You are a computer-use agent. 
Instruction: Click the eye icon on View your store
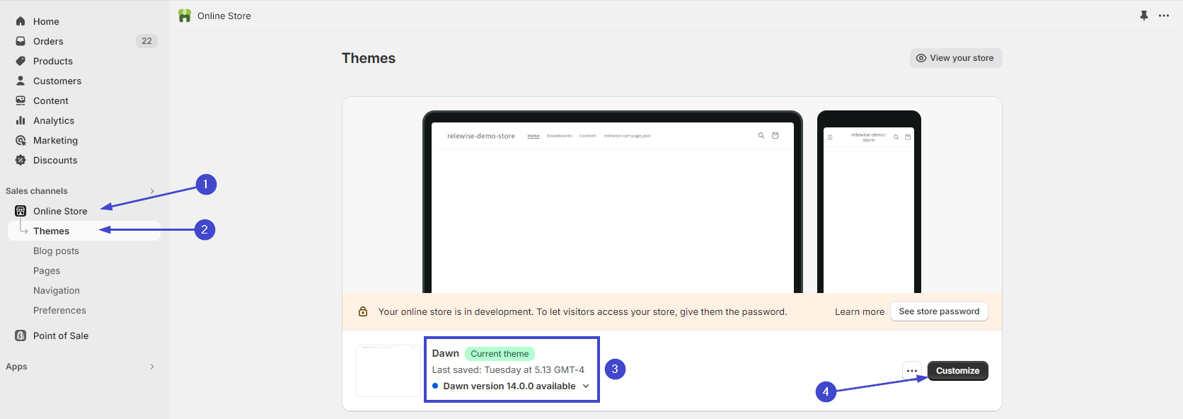coord(921,58)
